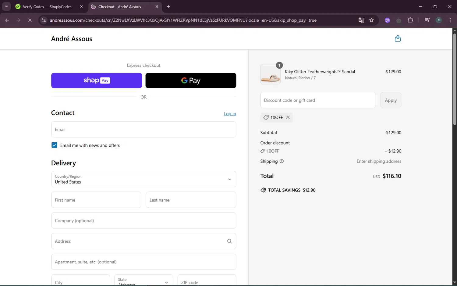
Task: Bookmark this page with the star icon
Action: pyautogui.click(x=371, y=20)
